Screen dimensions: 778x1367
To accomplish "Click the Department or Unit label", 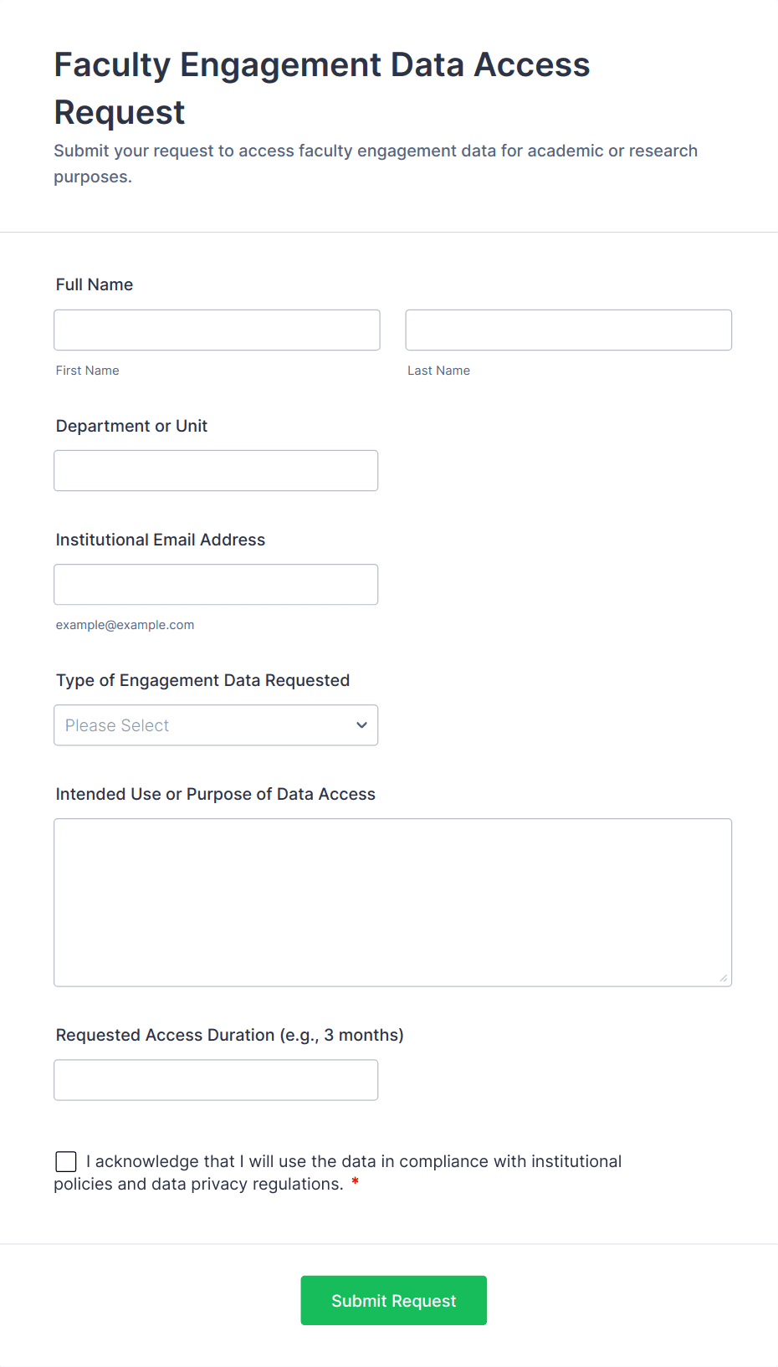I will 131,426.
